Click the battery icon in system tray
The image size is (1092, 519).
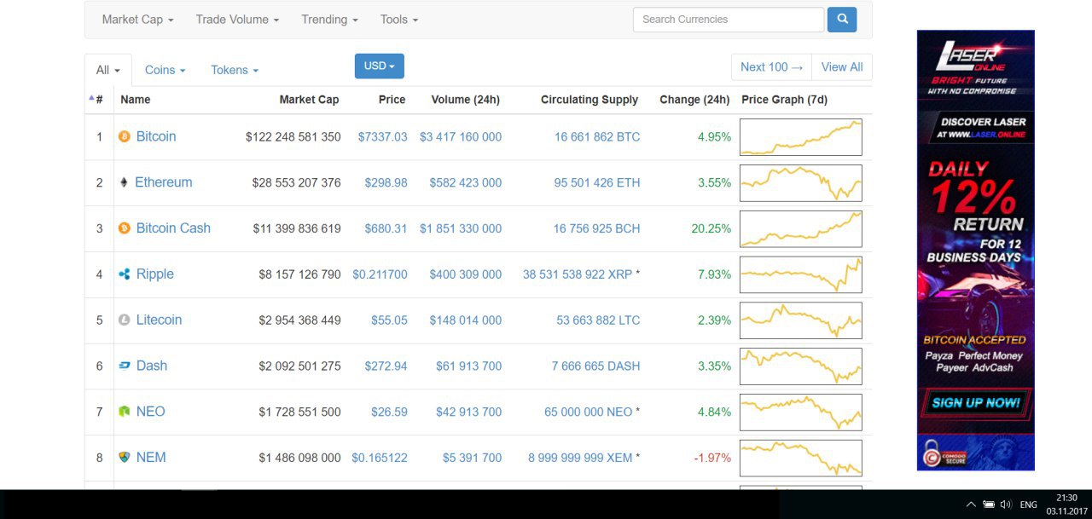pos(989,505)
